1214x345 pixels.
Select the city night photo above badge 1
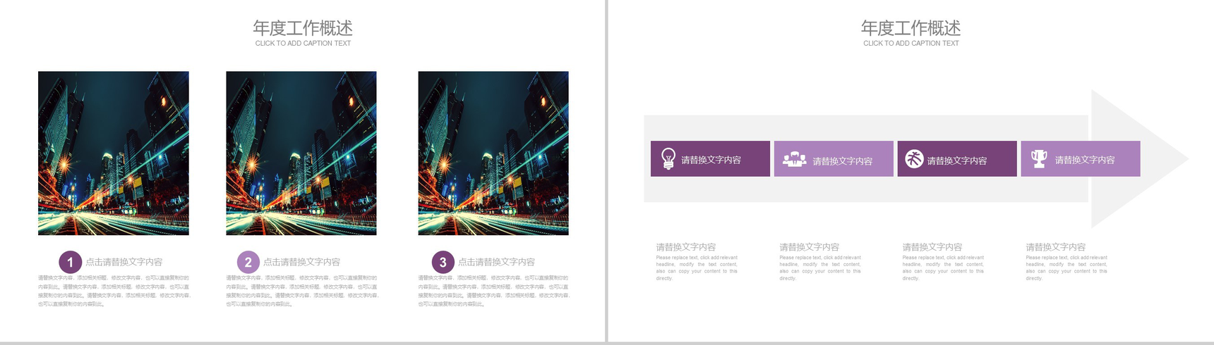click(x=114, y=153)
